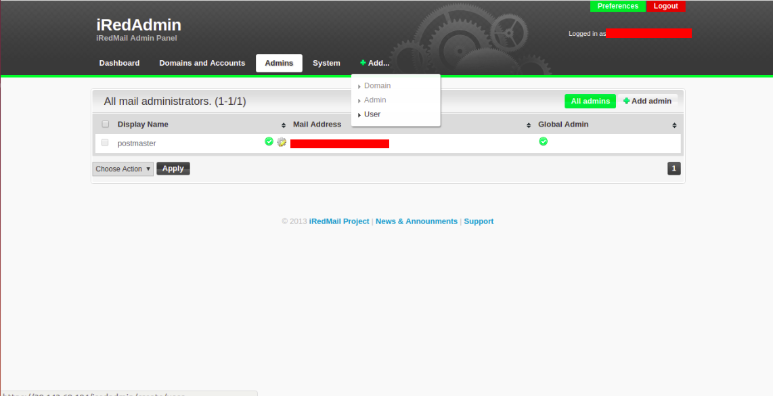Sort by Mail Address using the column arrows
Image resolution: width=773 pixels, height=396 pixels.
(x=529, y=125)
